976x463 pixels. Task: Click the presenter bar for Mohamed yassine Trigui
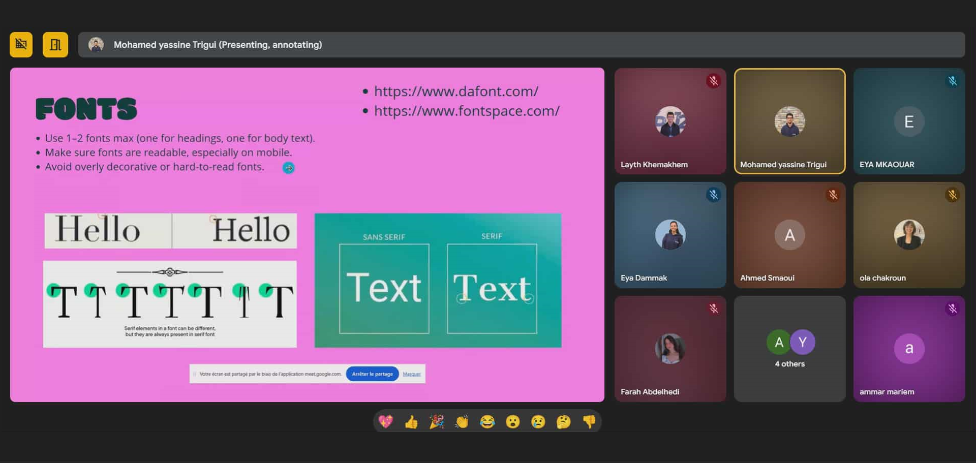click(521, 45)
